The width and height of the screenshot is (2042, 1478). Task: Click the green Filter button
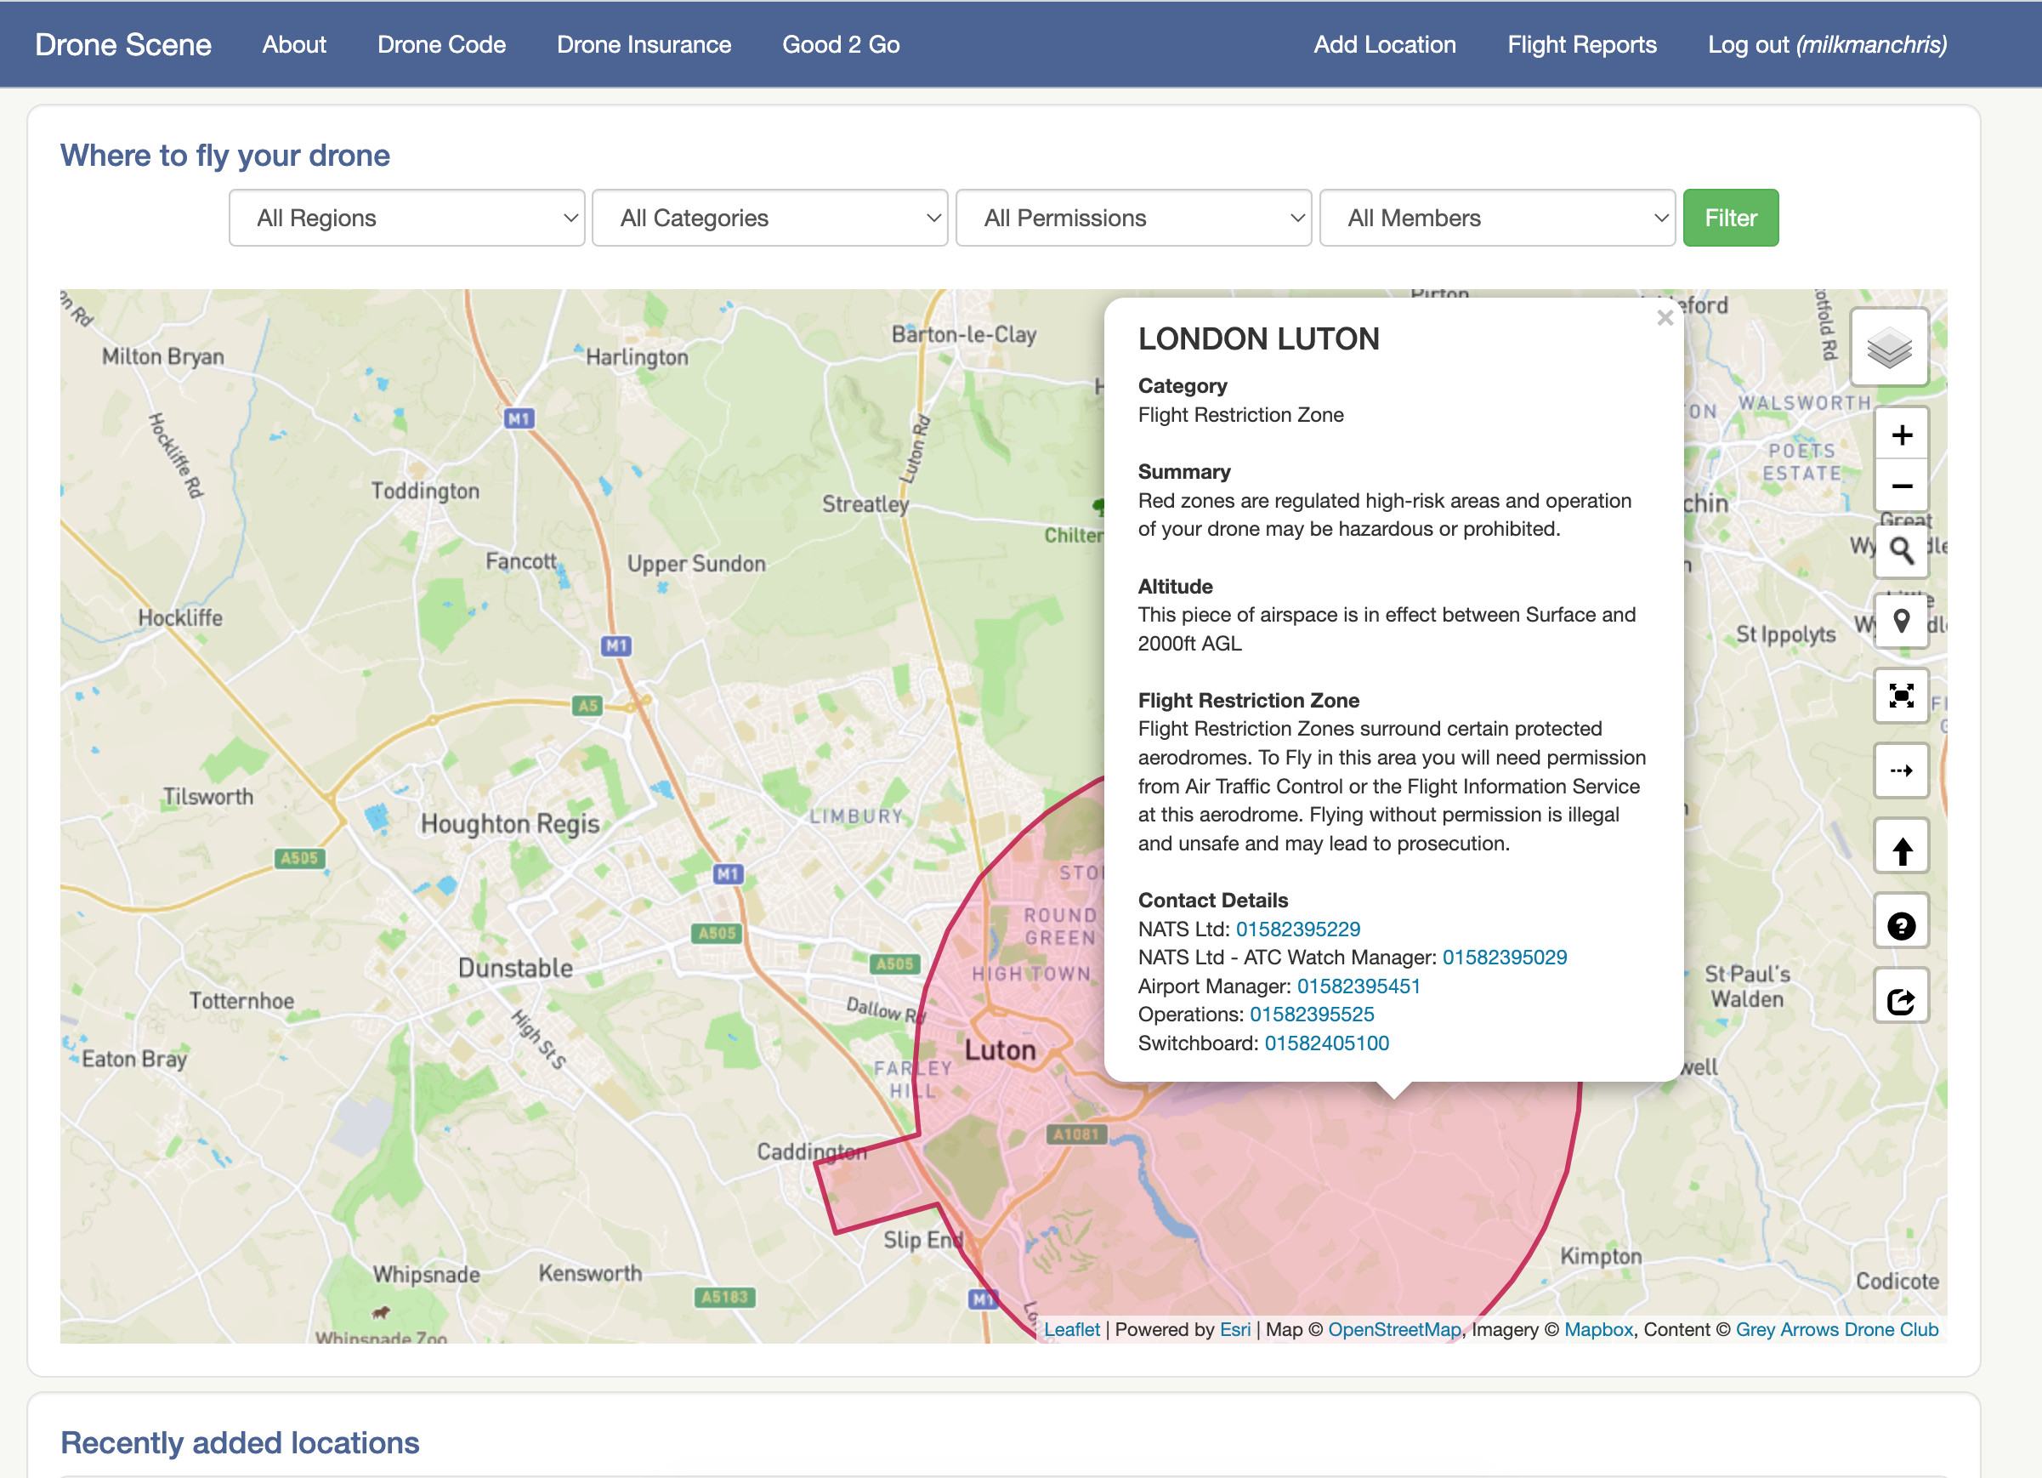click(x=1729, y=218)
